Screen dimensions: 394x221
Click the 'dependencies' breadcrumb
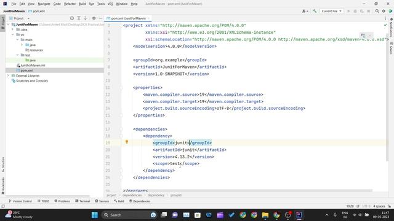pos(132,195)
